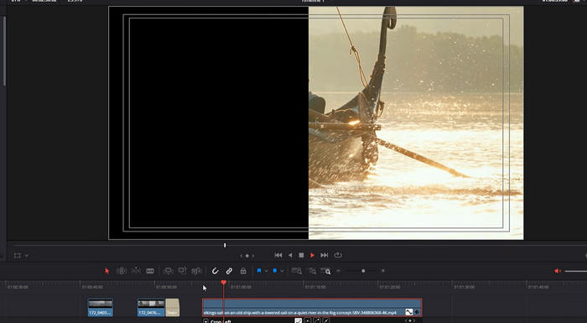This screenshot has width=587, height=323.
Task: Click ruler at 01:01:30:00 timecode
Action: [465, 287]
